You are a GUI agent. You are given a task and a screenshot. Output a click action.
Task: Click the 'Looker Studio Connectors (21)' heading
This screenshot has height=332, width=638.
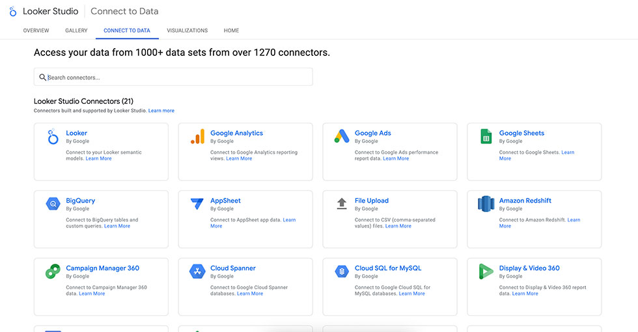click(x=83, y=101)
